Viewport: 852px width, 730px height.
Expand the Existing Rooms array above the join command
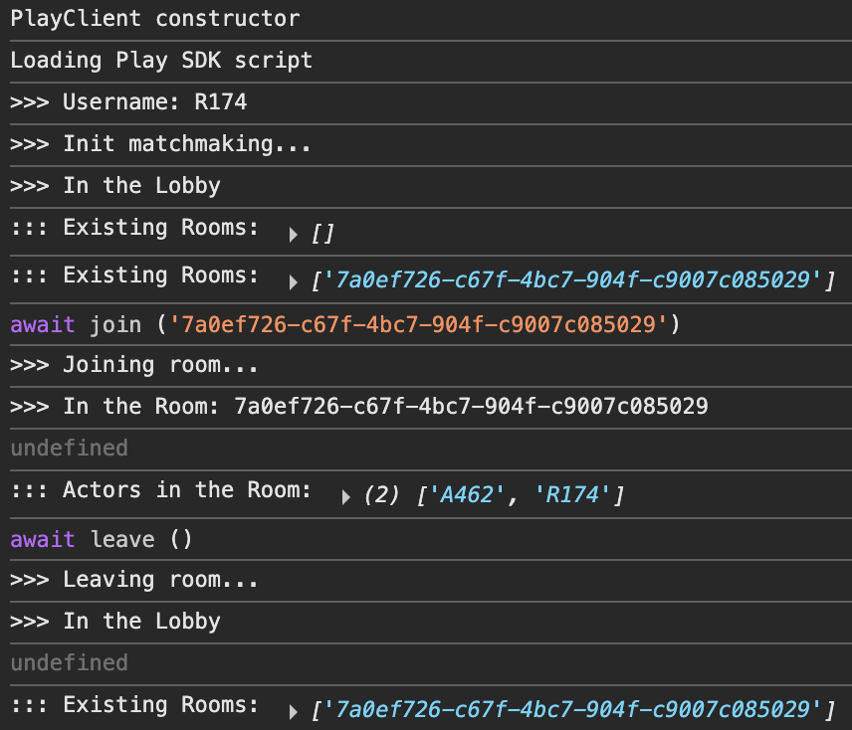[x=294, y=282]
